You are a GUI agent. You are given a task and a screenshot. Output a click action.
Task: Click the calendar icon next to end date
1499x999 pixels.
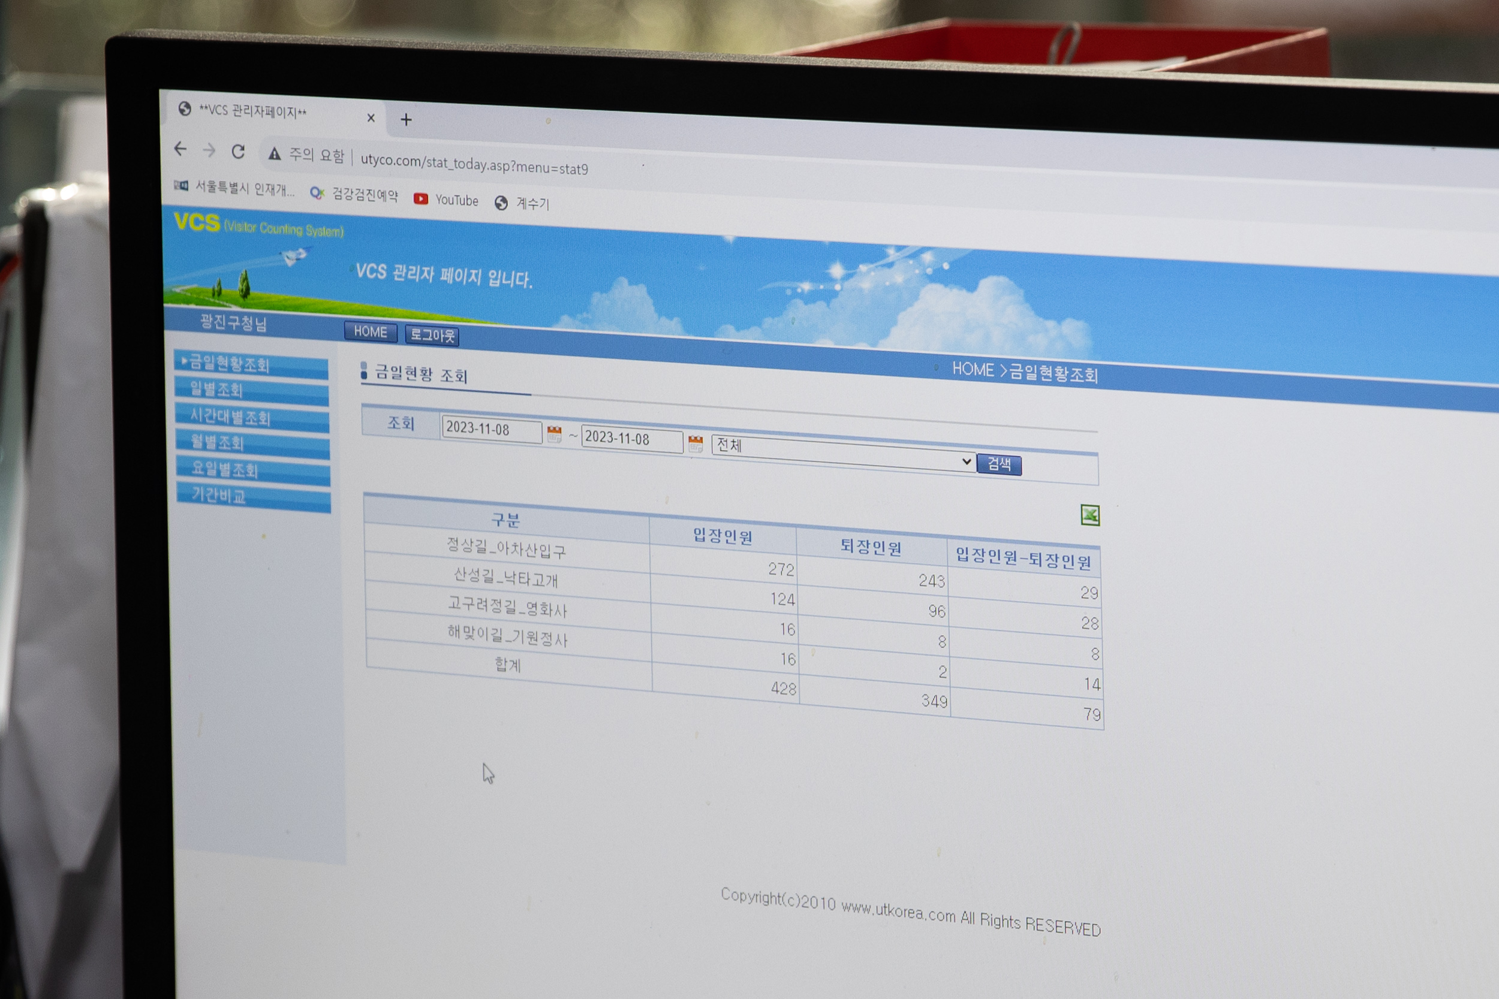[x=694, y=439]
